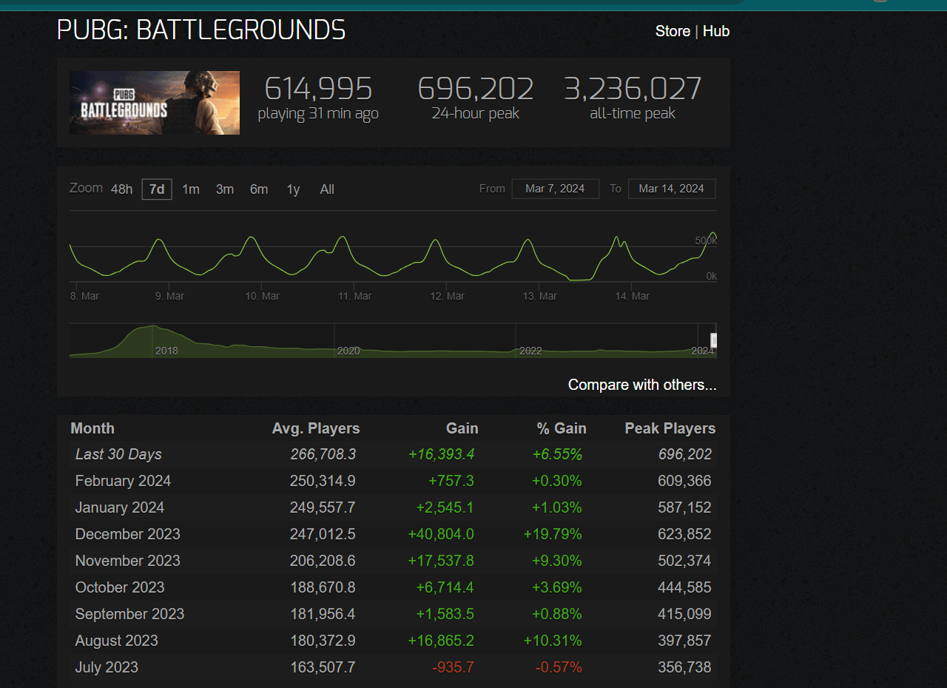
Task: Click the Month column header
Action: [92, 428]
